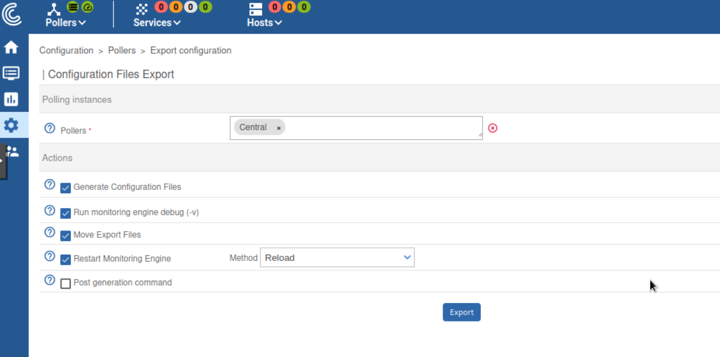Open the Method Reload dropdown
720x357 pixels.
pos(337,257)
